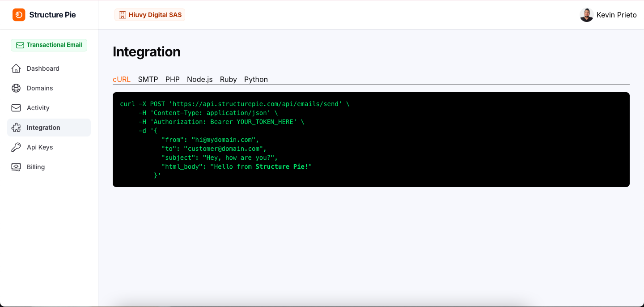Click the Transactional Email badge text

click(55, 45)
